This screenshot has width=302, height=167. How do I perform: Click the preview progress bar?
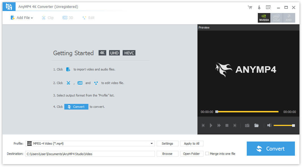(x=248, y=112)
